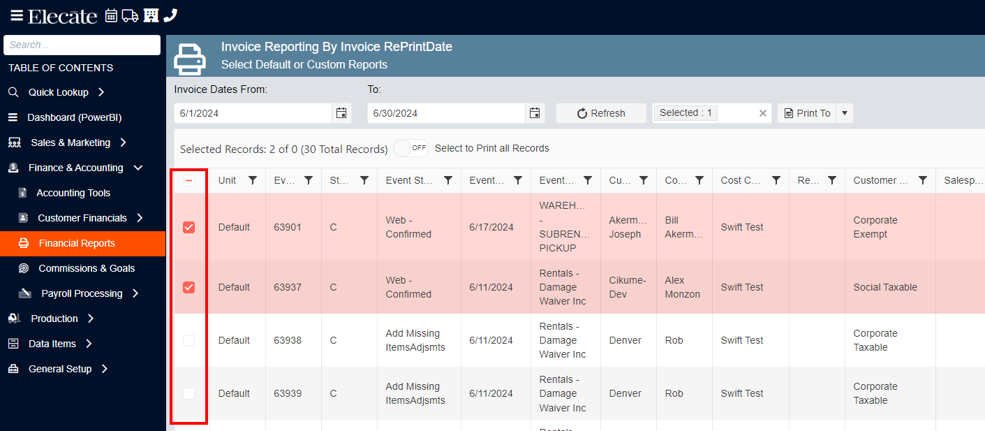The width and height of the screenshot is (985, 431).
Task: Uncheck the row for event 63901
Action: pyautogui.click(x=188, y=227)
